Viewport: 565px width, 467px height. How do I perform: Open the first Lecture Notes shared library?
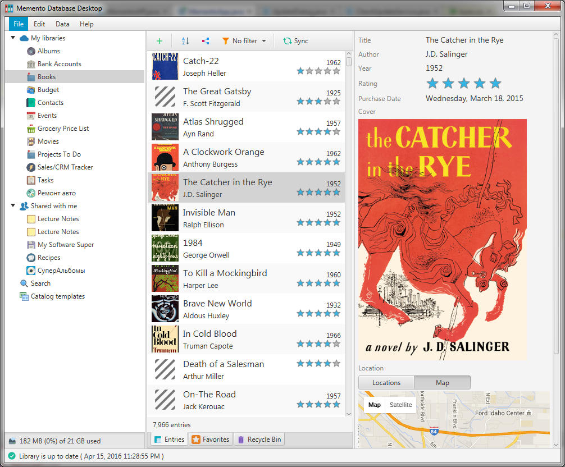pos(58,219)
